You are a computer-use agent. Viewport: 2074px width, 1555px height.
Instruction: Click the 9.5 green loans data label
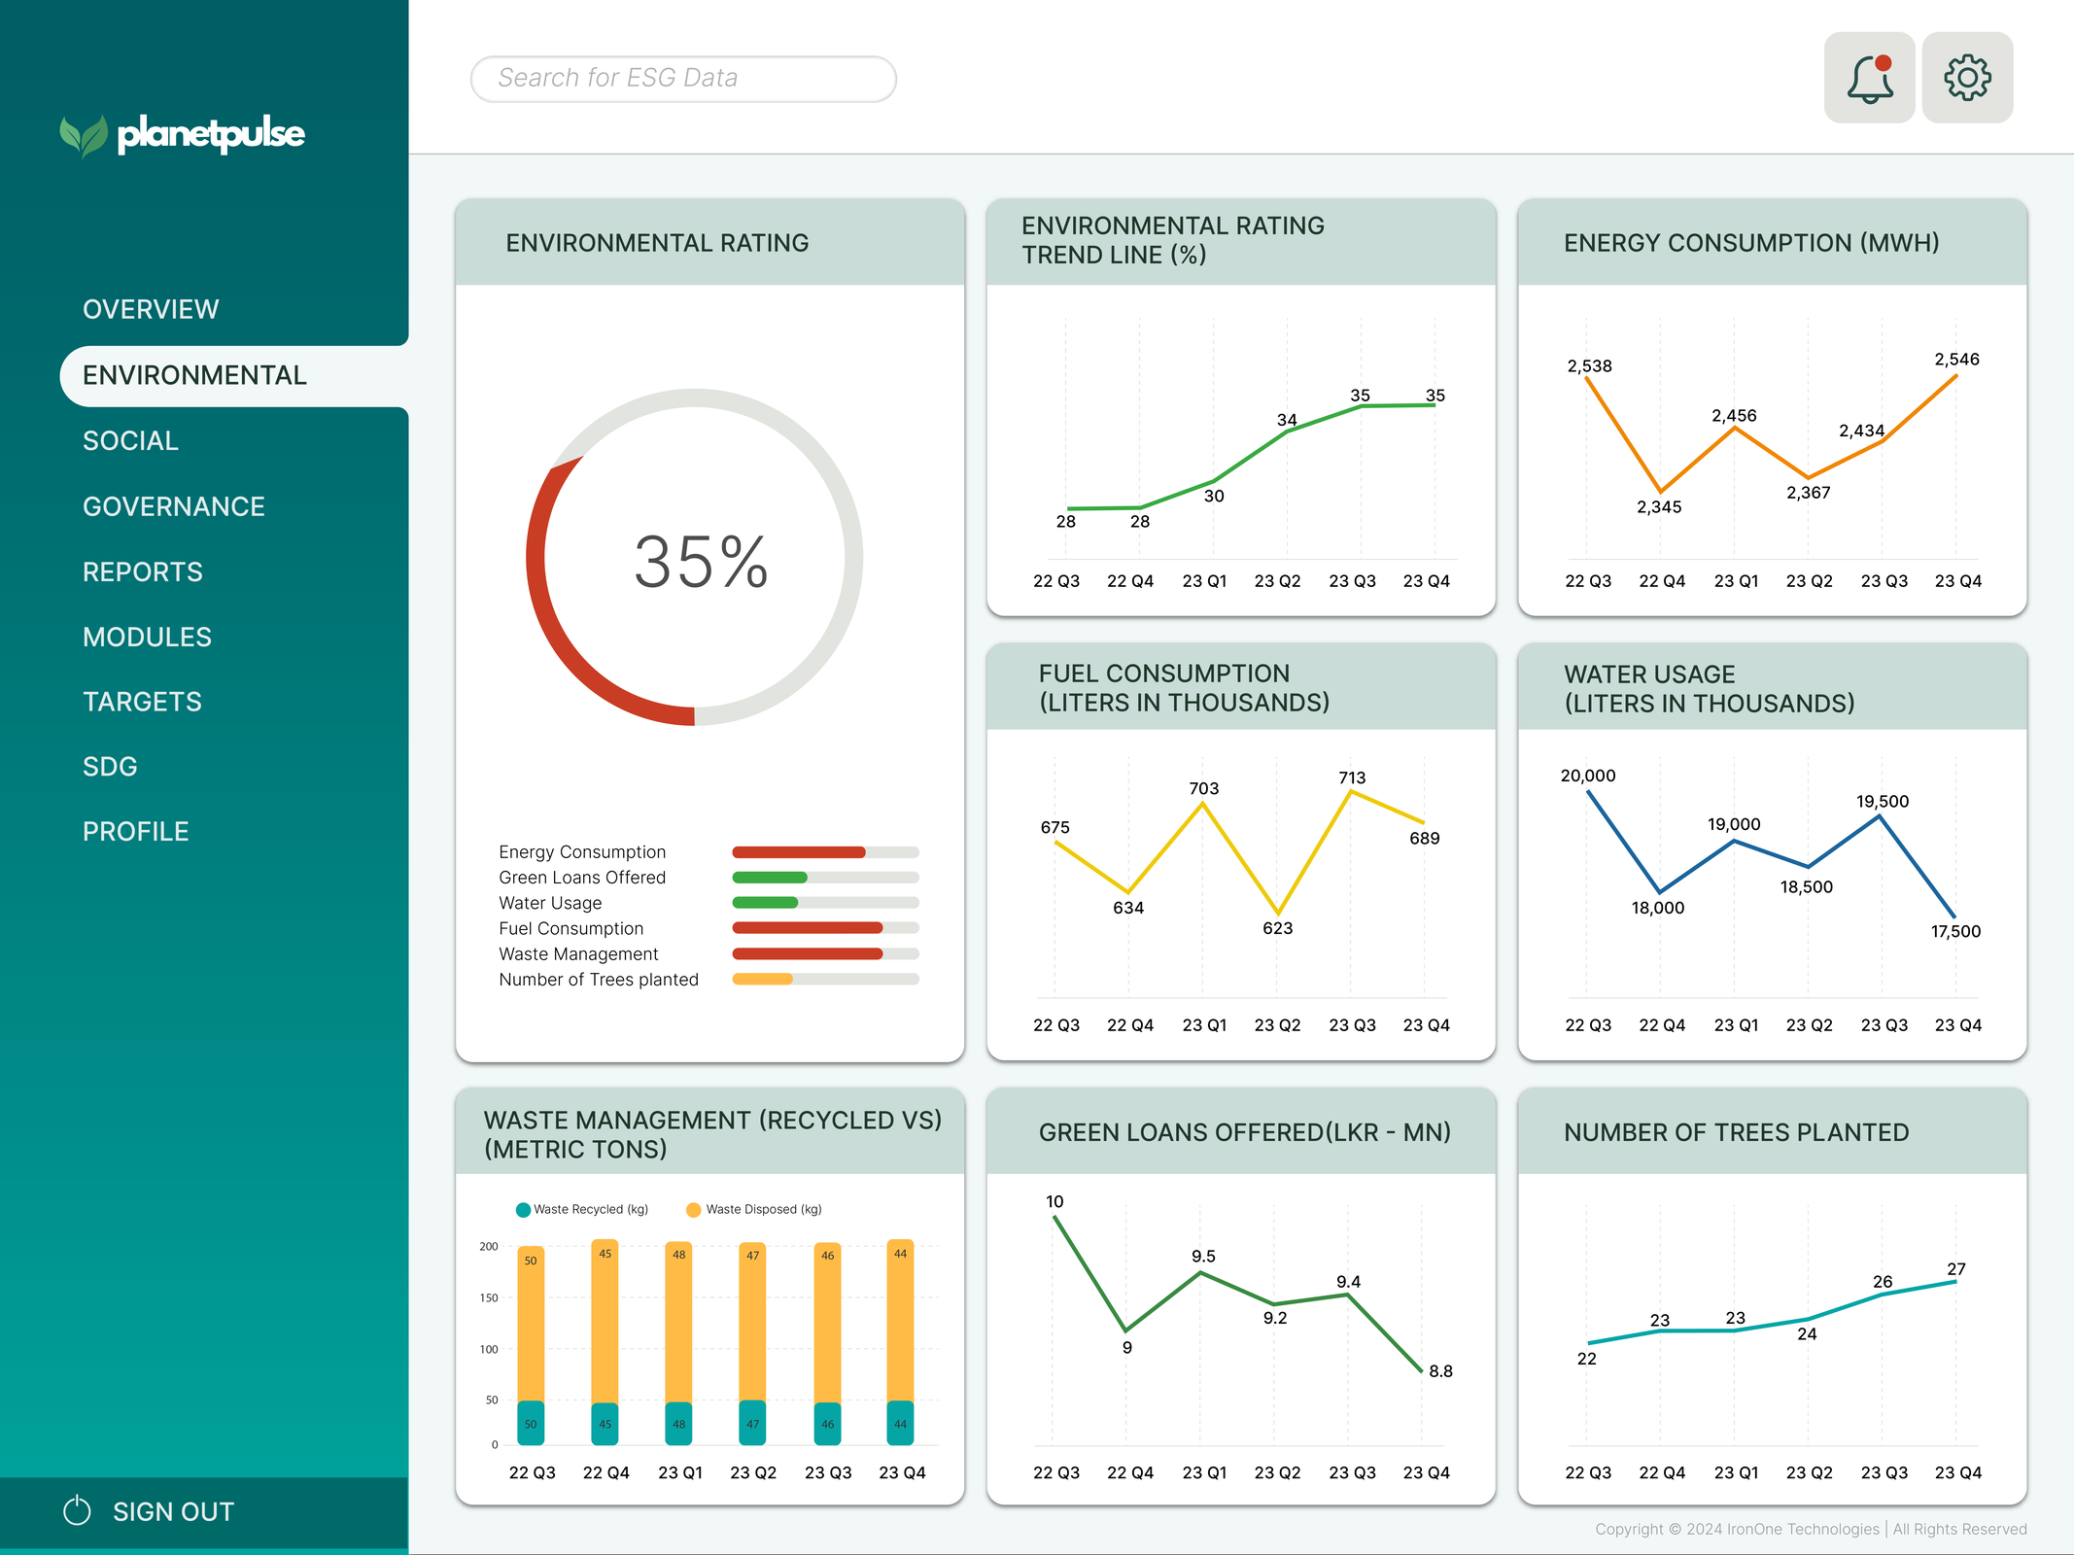[x=1203, y=1257]
